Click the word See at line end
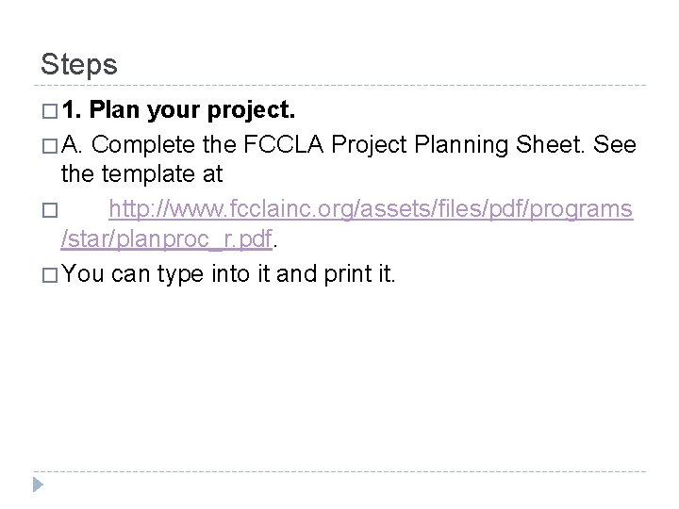Viewport: 679px width, 509px height. (x=615, y=144)
